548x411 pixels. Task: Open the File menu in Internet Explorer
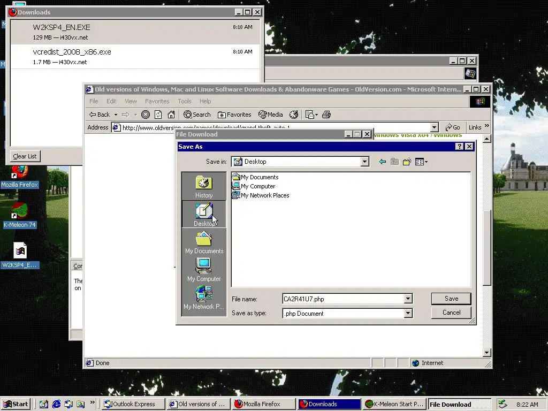(x=94, y=101)
